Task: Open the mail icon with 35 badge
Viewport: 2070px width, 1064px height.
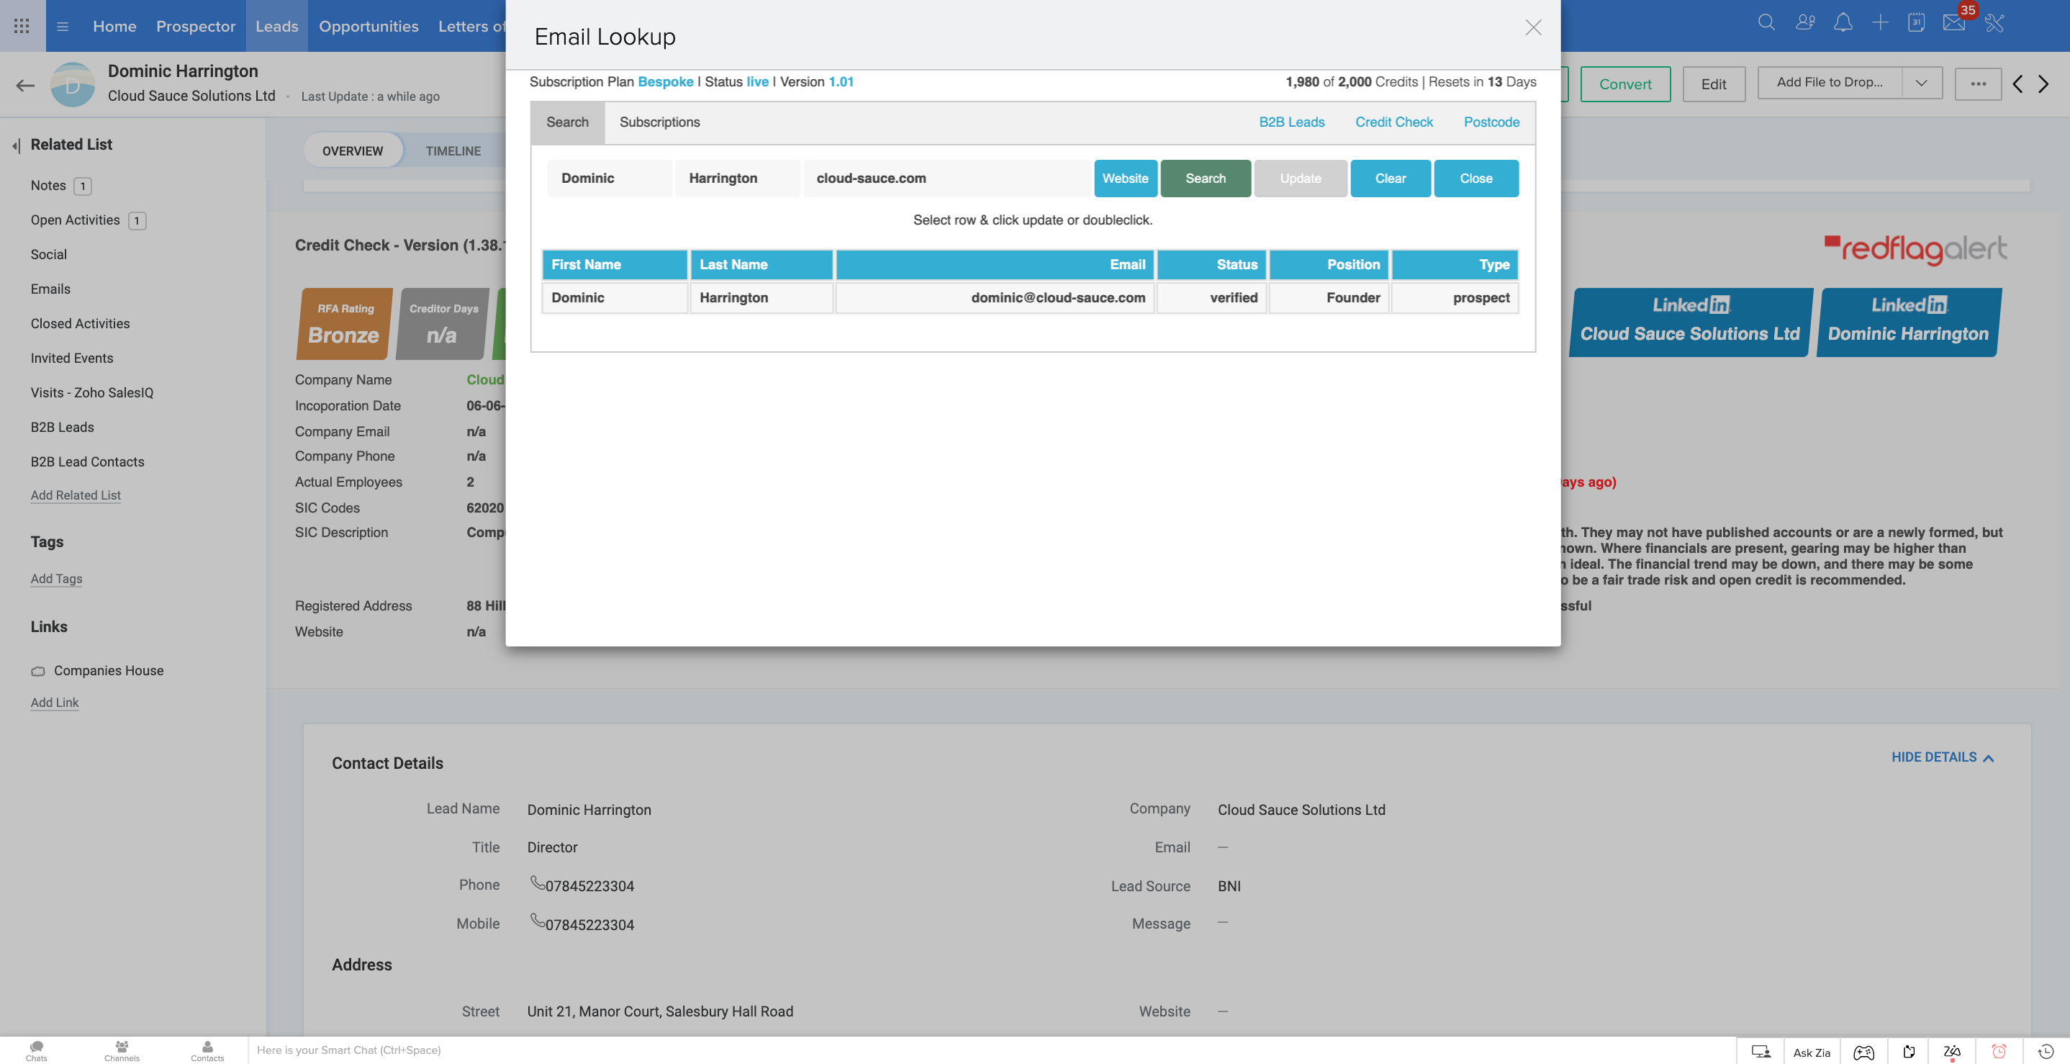Action: click(x=1954, y=22)
